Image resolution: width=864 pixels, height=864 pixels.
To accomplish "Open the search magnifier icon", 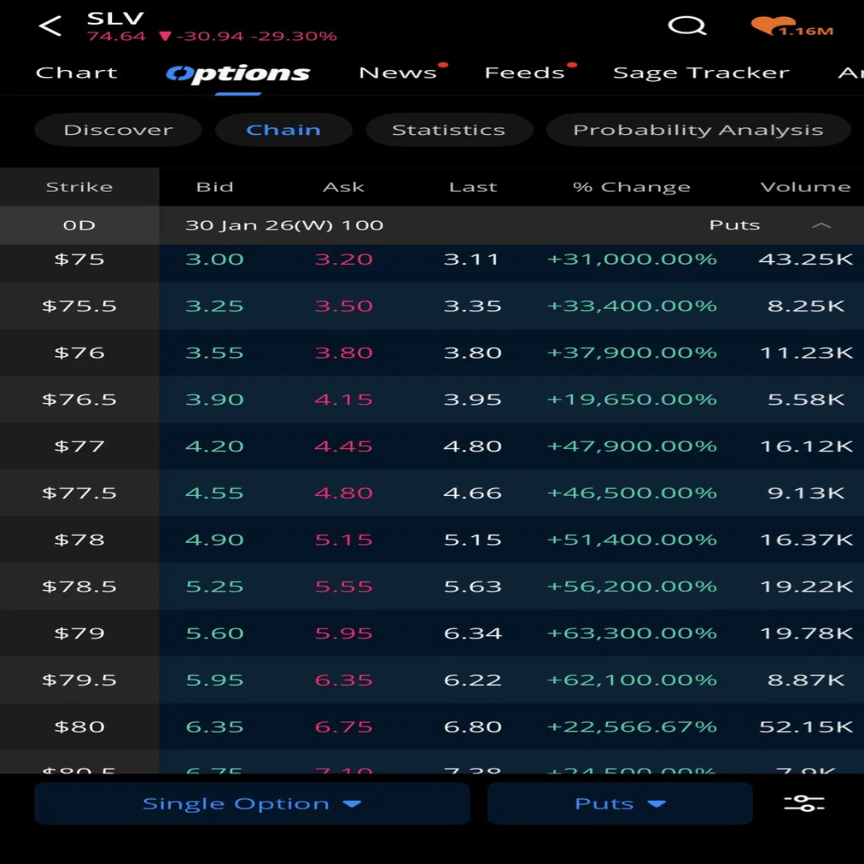I will pos(686,26).
